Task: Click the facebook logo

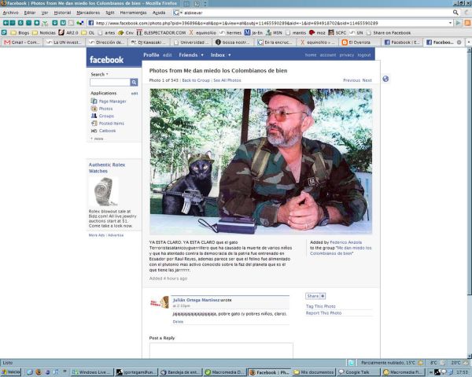Action: click(106, 60)
